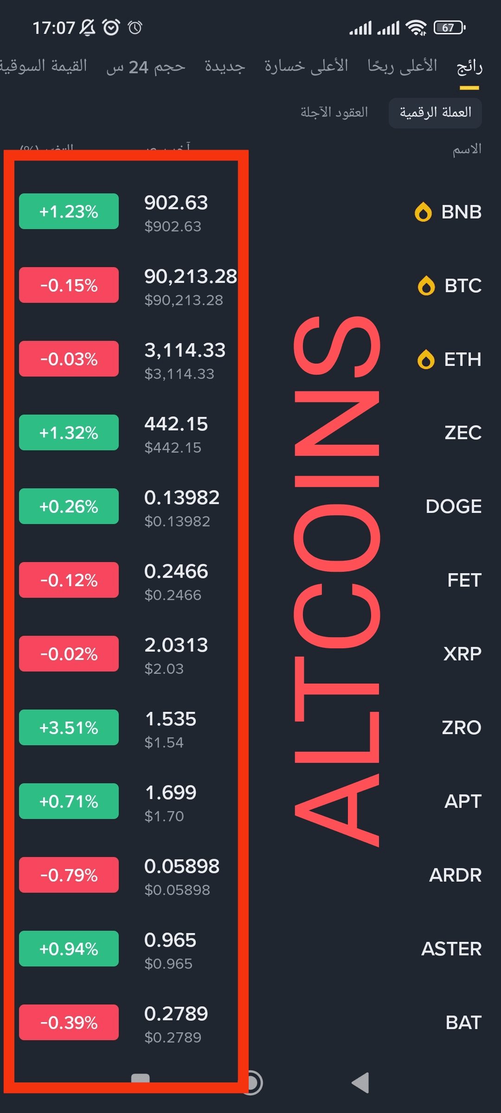The width and height of the screenshot is (501, 1113).
Task: Switch to the رائج trending tab
Action: tap(469, 67)
